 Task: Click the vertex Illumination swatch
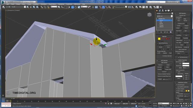[x=186, y=66]
